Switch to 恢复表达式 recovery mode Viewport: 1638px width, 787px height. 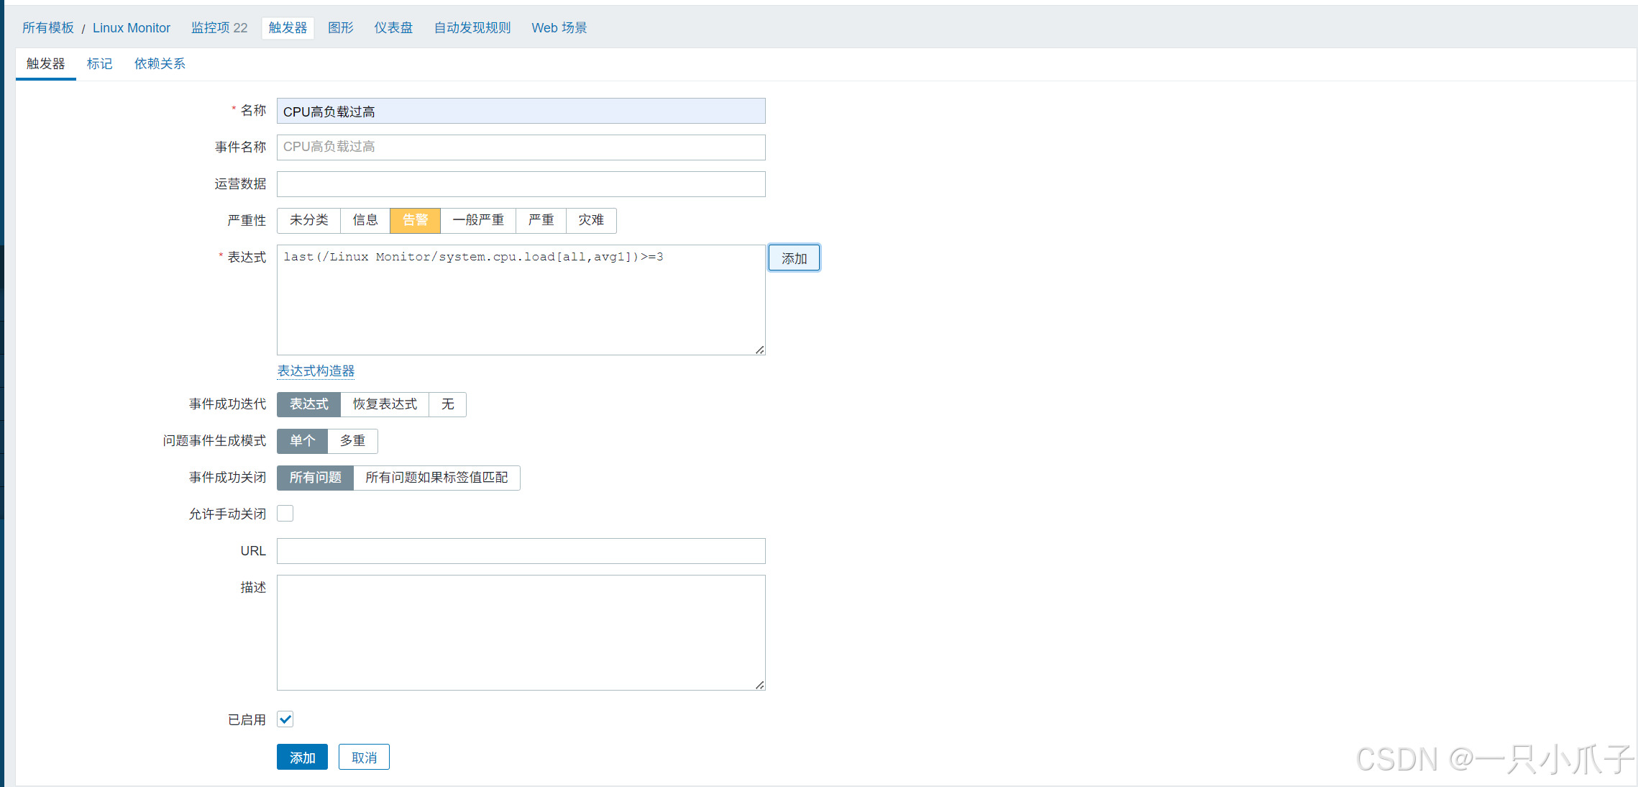(x=385, y=404)
